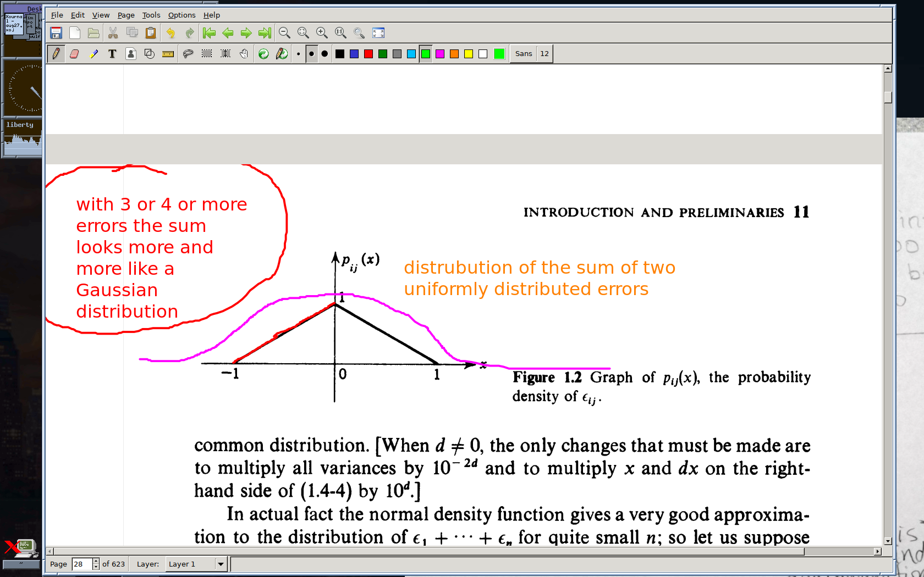Click the Zoom In magnifier
This screenshot has height=577, width=924.
322,33
